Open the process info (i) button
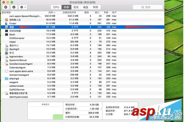This screenshot has width=184, height=122. [14, 7]
